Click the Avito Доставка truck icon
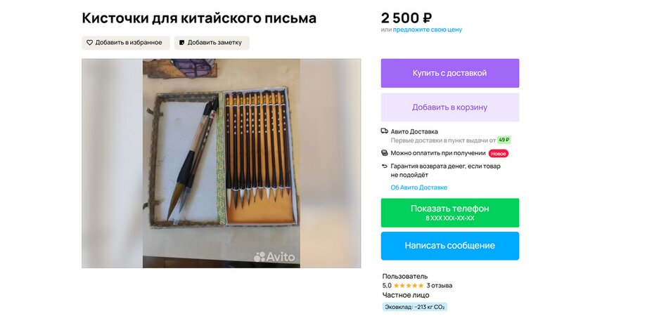The width and height of the screenshot is (647, 323). [384, 131]
